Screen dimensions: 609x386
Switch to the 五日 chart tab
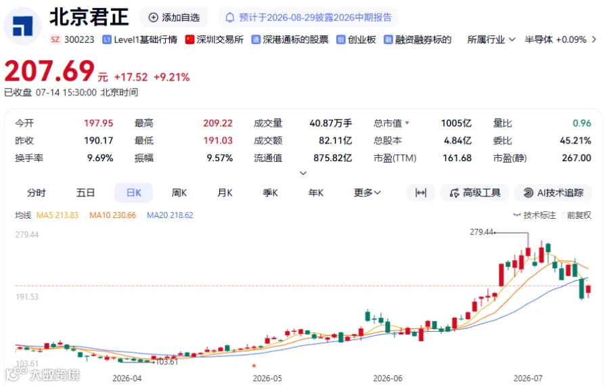[85, 193]
